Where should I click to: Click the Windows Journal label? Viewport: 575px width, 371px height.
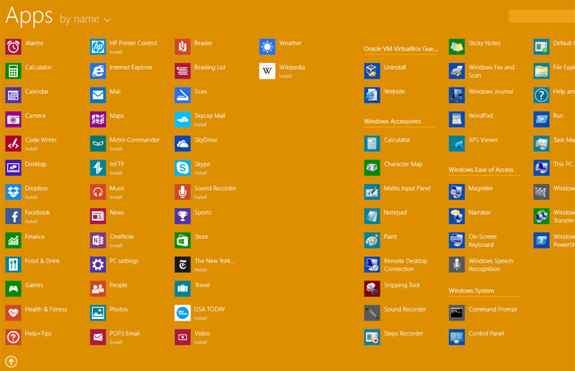tap(490, 92)
